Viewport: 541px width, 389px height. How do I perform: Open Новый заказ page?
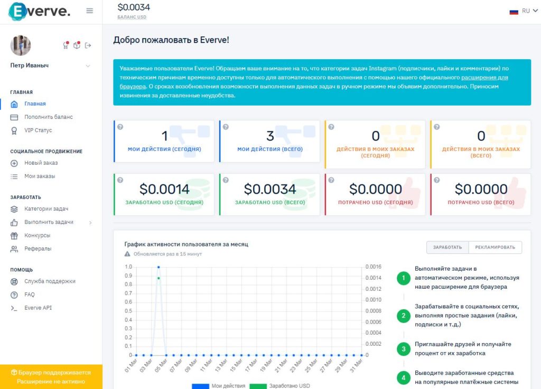pos(41,163)
